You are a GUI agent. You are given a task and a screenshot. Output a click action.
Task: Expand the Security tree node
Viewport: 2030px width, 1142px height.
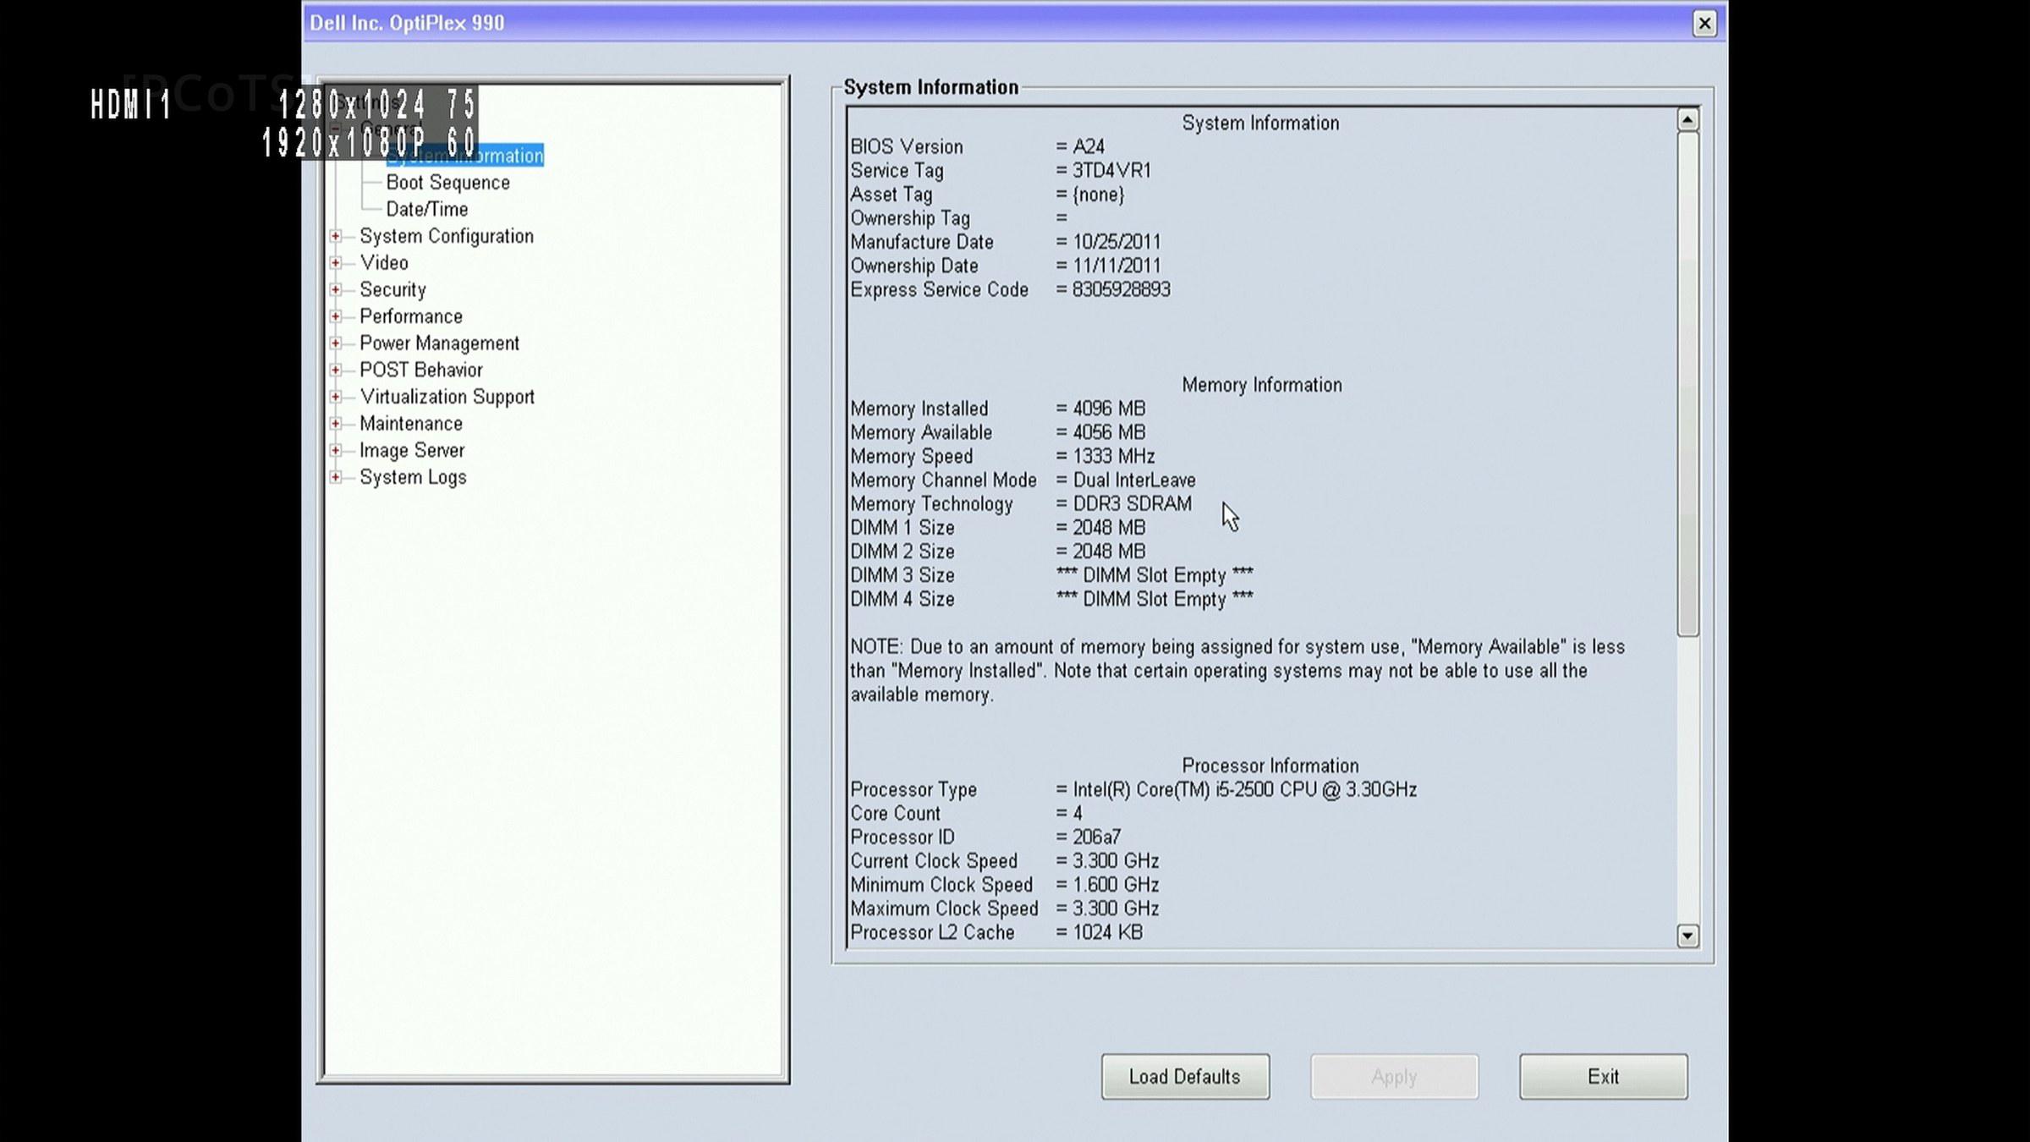pos(336,289)
